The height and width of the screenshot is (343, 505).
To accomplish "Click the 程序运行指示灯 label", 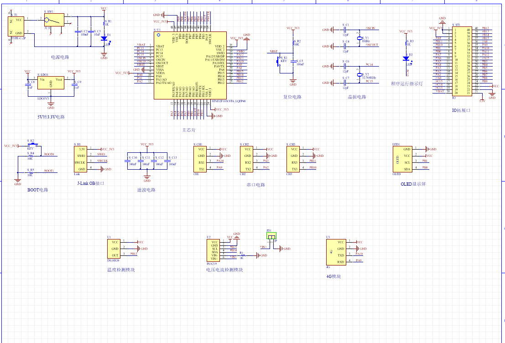I will (407, 84).
